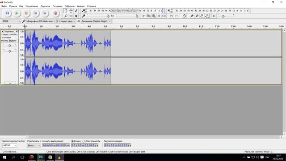
Task: Select the magnifier Zoom tool
Action: [66, 16]
